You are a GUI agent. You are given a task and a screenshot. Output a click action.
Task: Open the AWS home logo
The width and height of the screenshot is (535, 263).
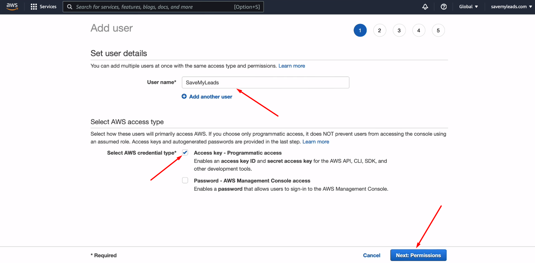pyautogui.click(x=12, y=7)
